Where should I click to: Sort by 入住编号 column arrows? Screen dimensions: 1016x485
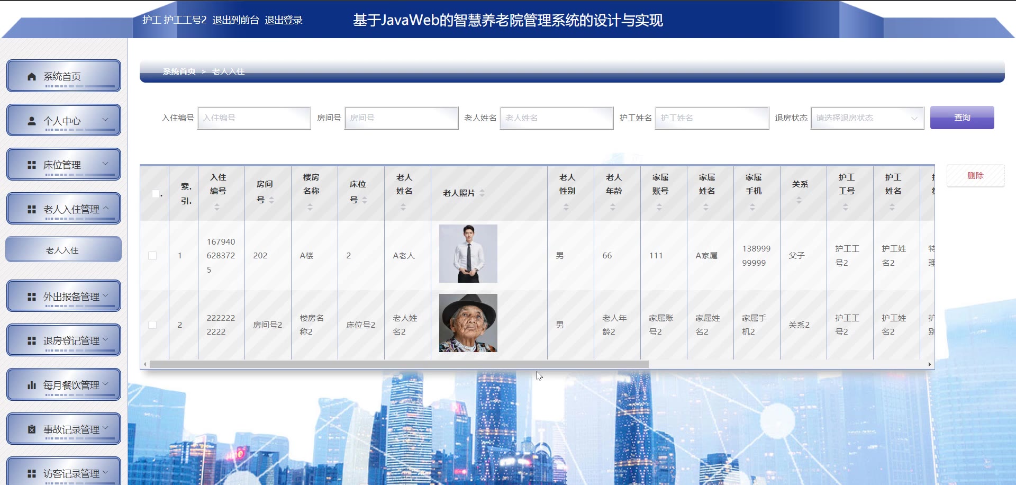pyautogui.click(x=217, y=207)
